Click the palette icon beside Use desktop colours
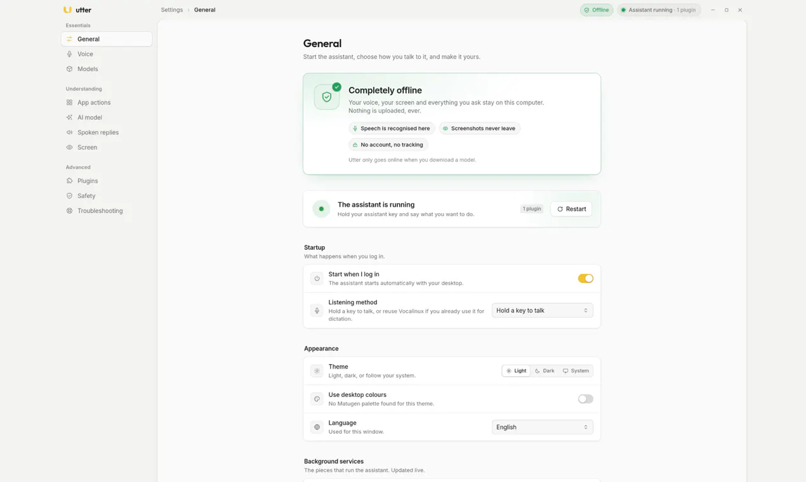This screenshot has width=806, height=482. (x=317, y=399)
